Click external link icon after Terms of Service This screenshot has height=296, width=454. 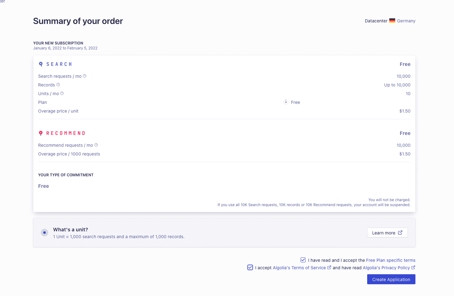pos(329,267)
